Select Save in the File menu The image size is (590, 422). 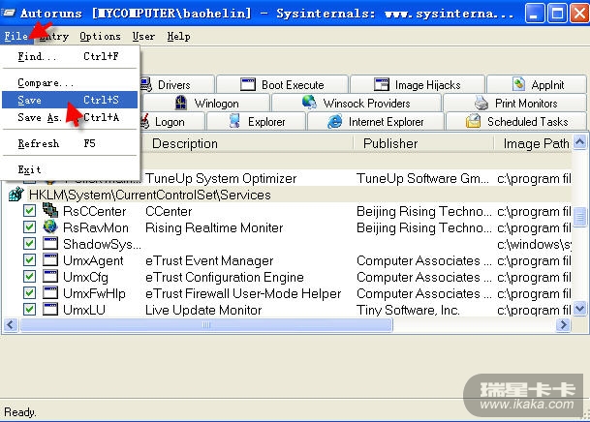tap(70, 100)
